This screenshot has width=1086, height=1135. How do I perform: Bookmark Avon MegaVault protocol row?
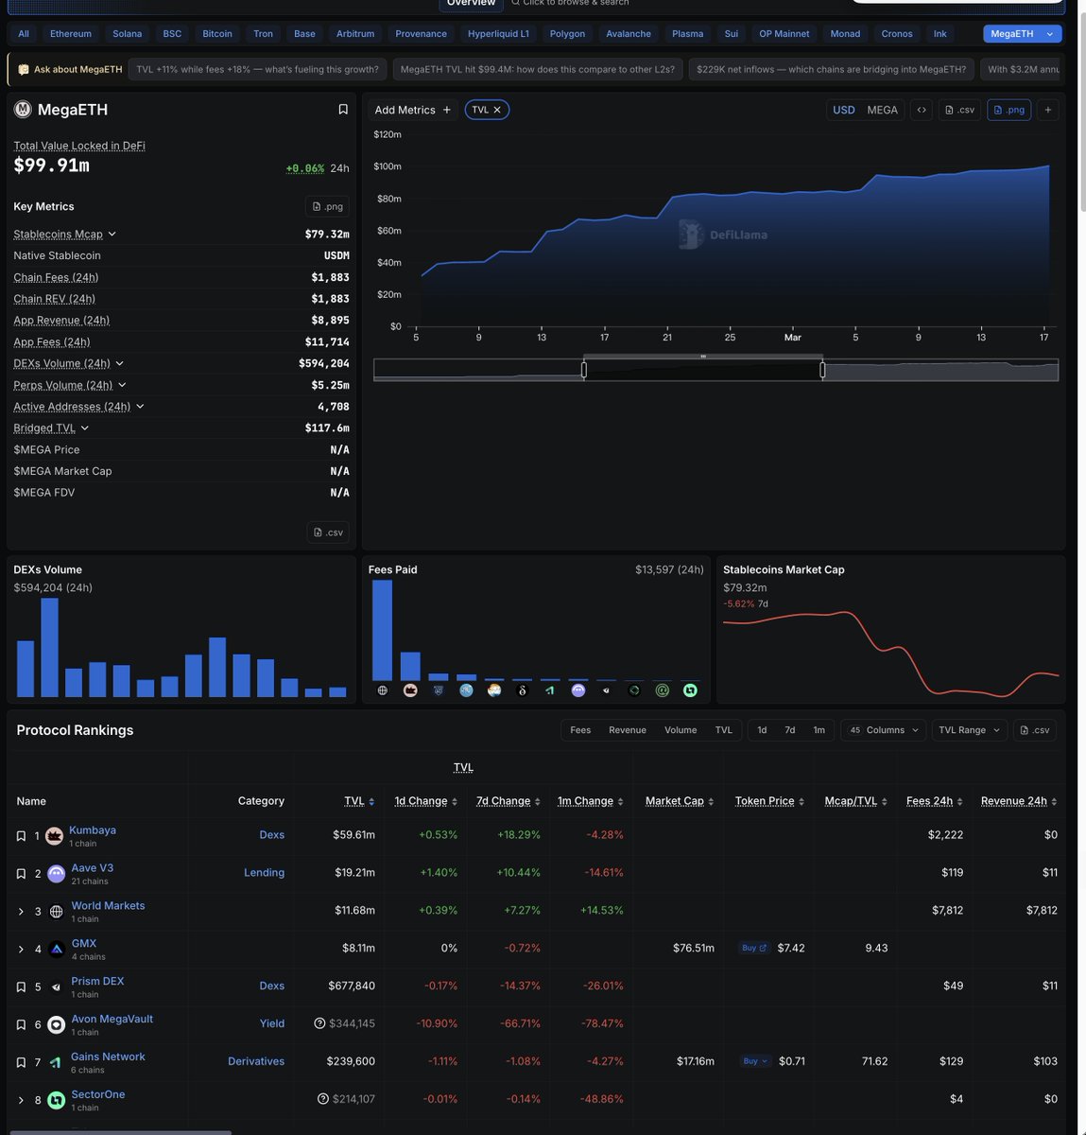click(x=21, y=1025)
